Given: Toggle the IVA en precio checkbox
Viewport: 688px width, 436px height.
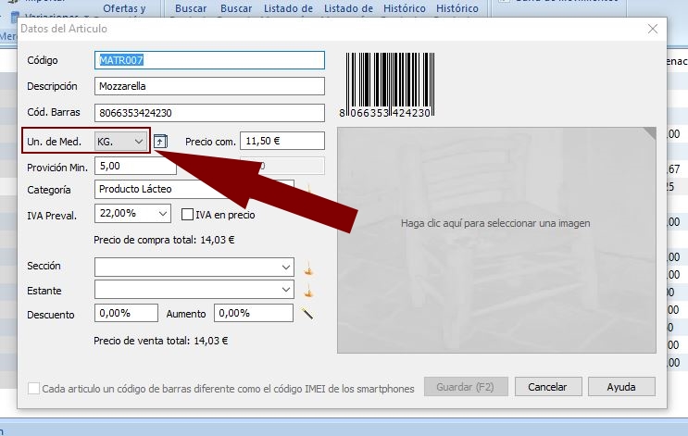Looking at the screenshot, I should pos(187,215).
